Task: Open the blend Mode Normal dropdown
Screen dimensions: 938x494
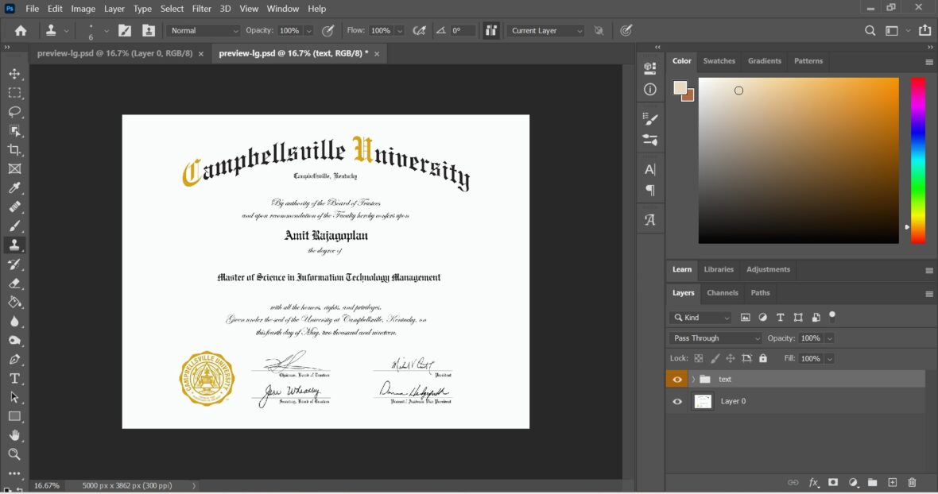Action: coord(203,30)
